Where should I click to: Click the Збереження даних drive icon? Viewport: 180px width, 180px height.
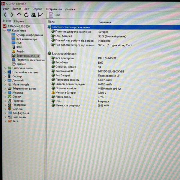pos(10,88)
